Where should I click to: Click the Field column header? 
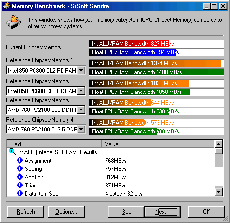tap(54, 144)
